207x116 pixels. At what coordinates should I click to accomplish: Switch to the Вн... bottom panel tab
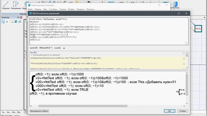click(x=19, y=112)
